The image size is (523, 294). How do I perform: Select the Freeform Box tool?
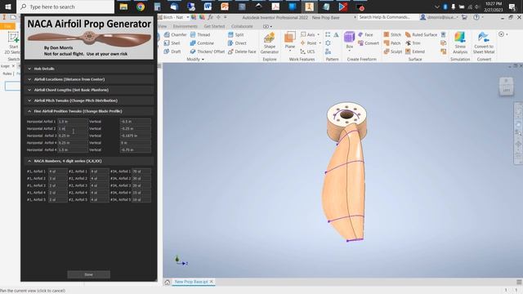(349, 40)
